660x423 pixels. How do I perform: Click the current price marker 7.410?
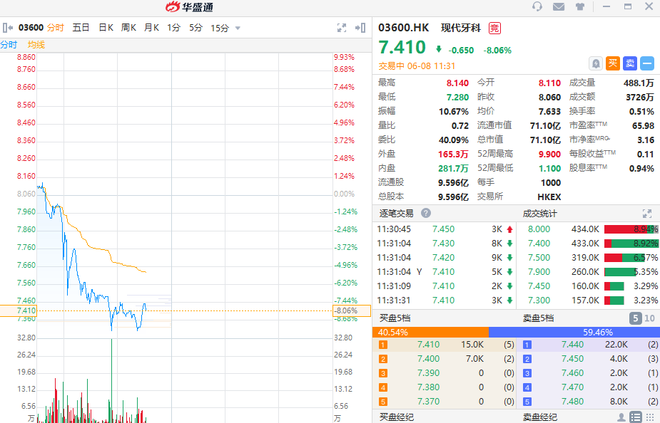(x=19, y=311)
